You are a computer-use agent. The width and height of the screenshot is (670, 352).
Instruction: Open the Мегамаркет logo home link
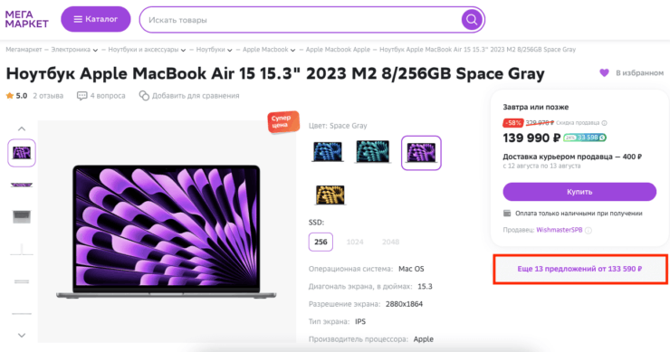click(x=26, y=19)
